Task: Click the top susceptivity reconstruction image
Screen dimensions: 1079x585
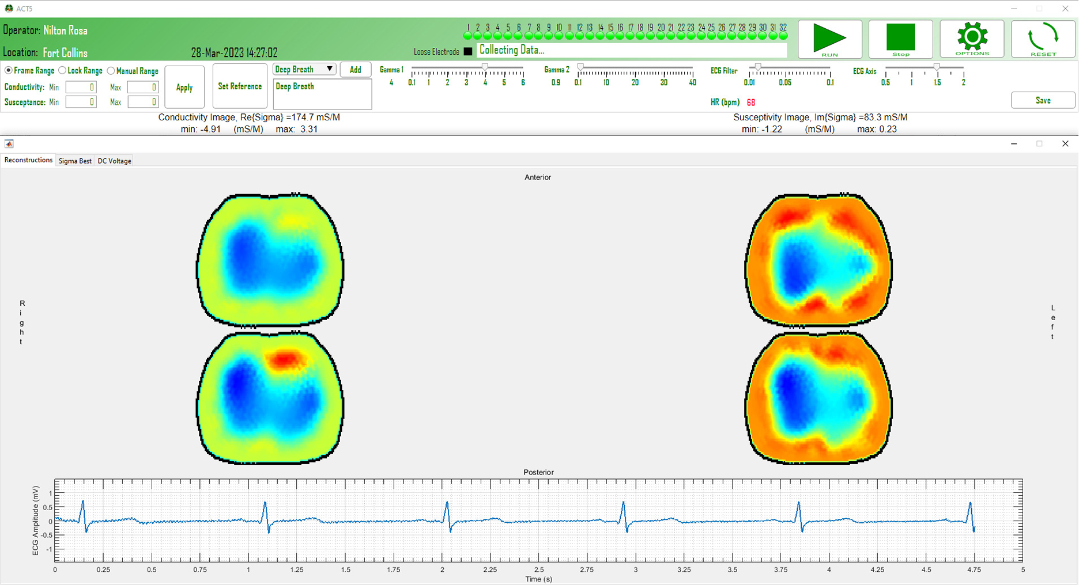Action: [818, 260]
